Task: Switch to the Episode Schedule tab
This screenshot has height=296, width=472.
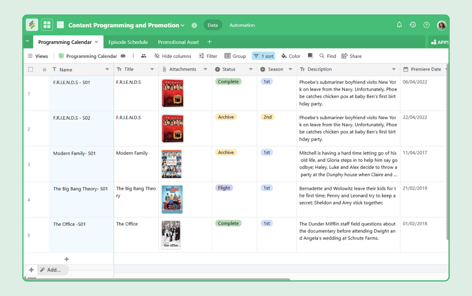Action: pyautogui.click(x=128, y=42)
